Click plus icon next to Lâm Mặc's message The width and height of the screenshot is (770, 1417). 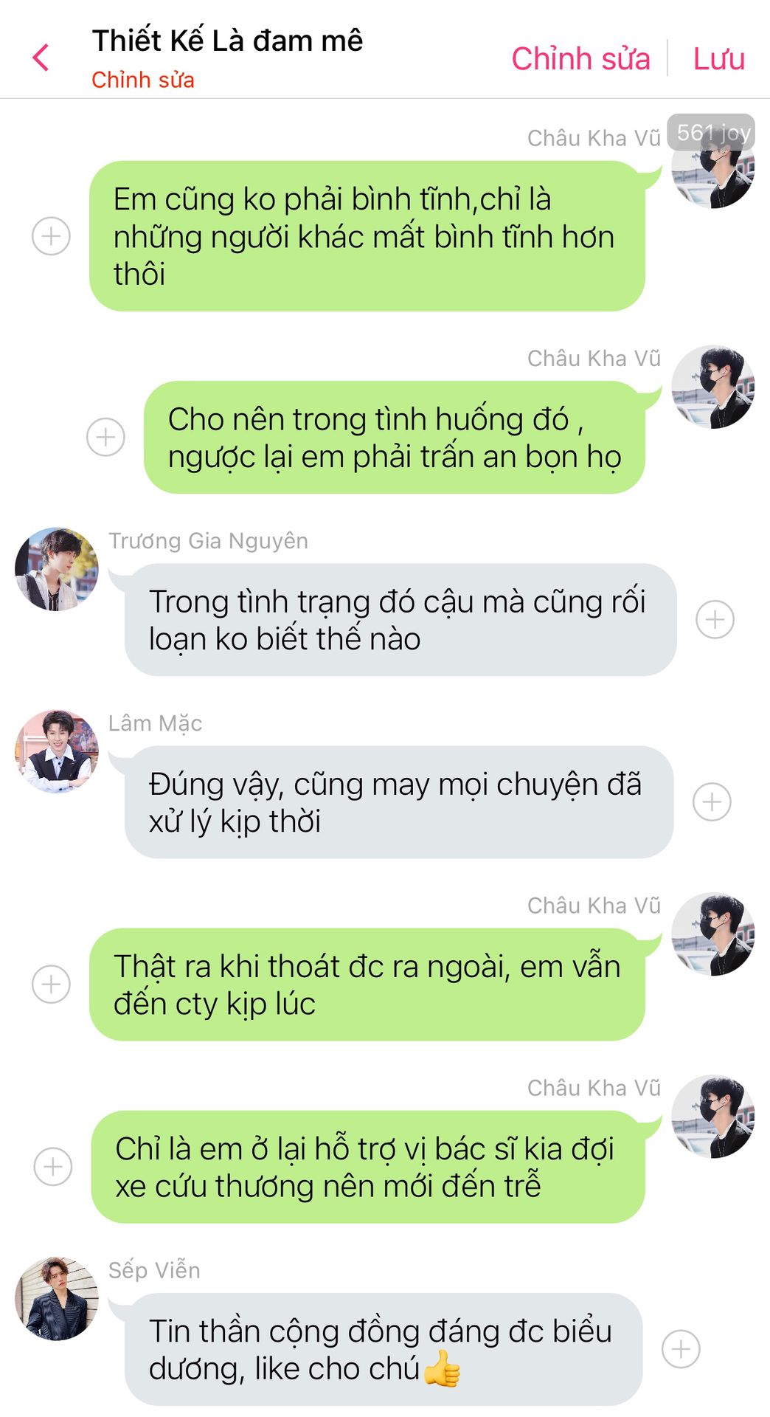point(712,801)
